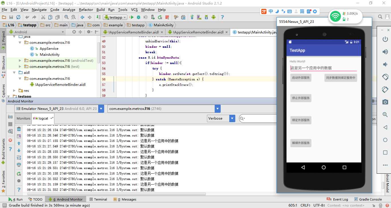Toggle the Terminal tool window

coord(98,199)
